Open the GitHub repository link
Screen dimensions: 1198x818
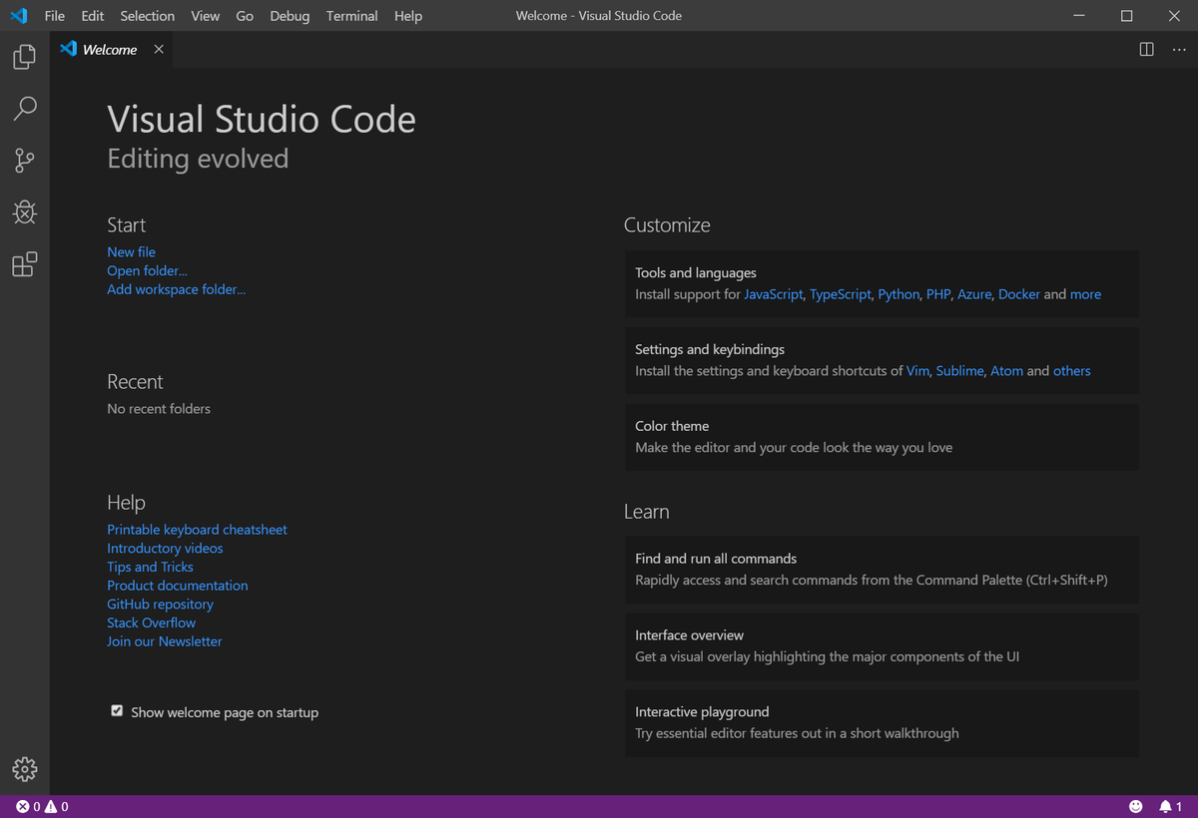tap(160, 604)
